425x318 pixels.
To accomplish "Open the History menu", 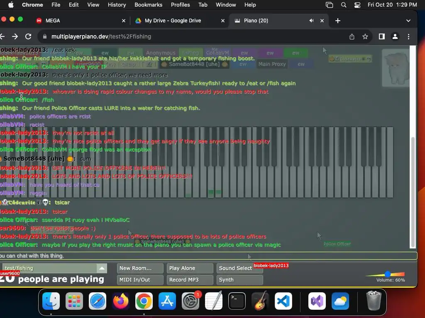I will point(117,5).
